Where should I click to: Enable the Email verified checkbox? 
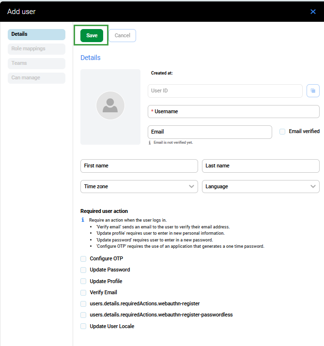coord(282,131)
